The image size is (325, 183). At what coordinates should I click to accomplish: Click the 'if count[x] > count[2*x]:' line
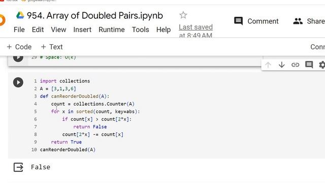[x=97, y=119]
